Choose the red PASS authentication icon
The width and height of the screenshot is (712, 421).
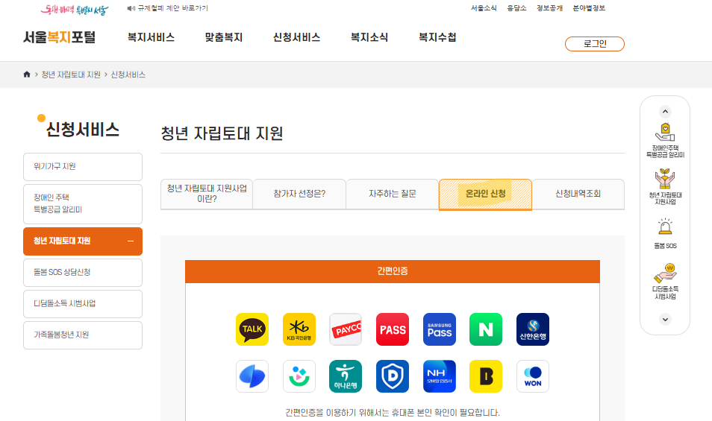coord(393,329)
